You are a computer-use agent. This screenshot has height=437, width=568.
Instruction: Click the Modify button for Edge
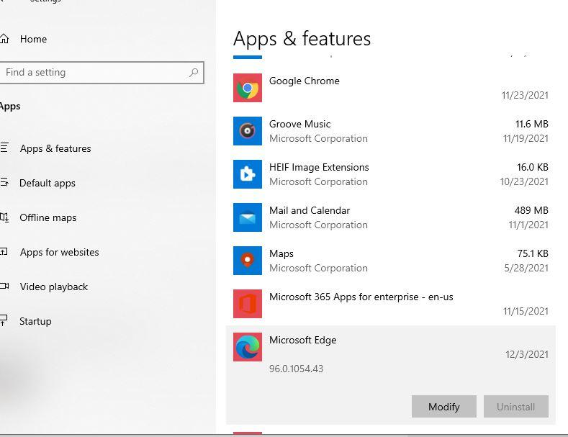443,407
